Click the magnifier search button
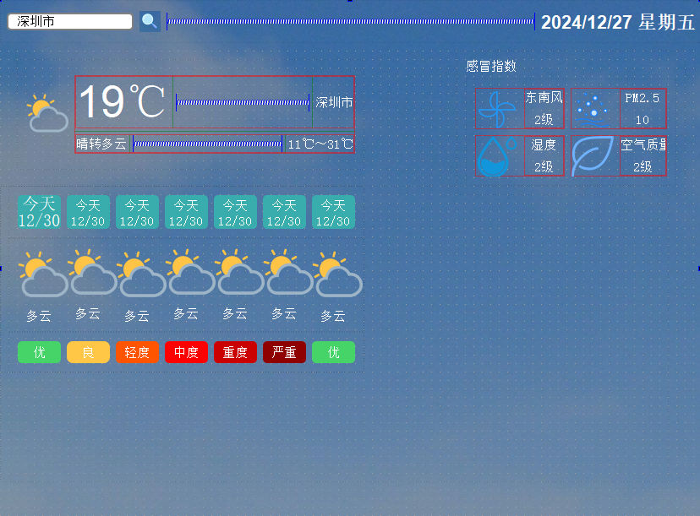Screen dimensions: 700x516 point(150,21)
